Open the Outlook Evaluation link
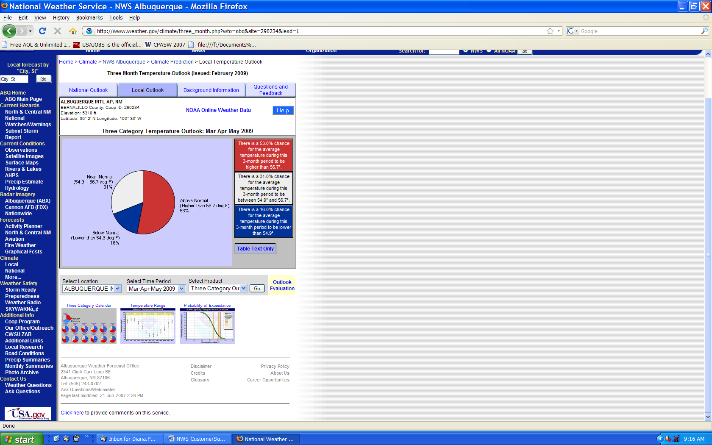 tap(282, 285)
